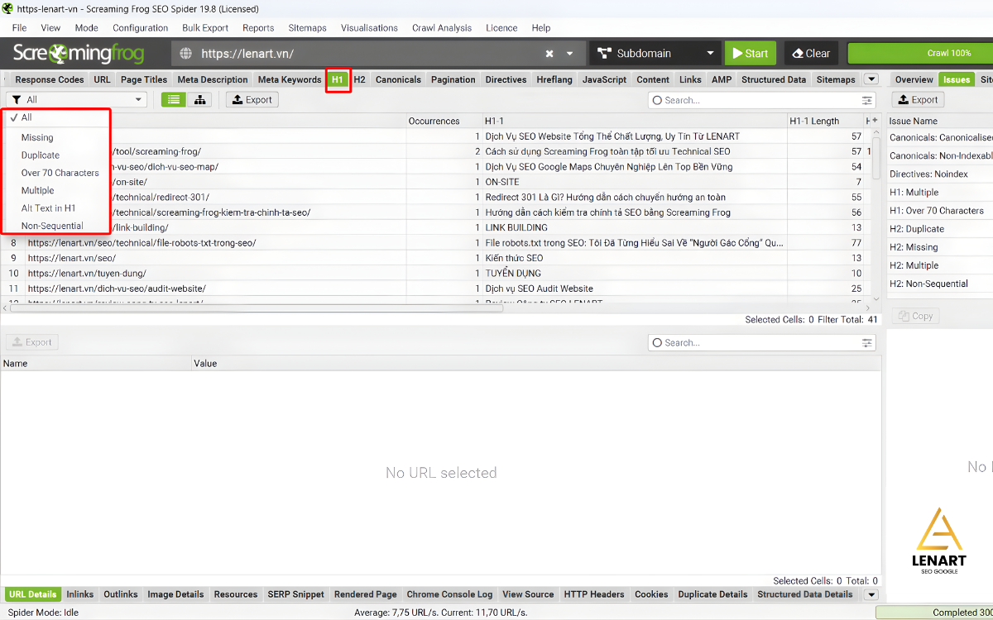Click the globe icon in URL bar
The height and width of the screenshot is (620, 993).
[x=185, y=54]
